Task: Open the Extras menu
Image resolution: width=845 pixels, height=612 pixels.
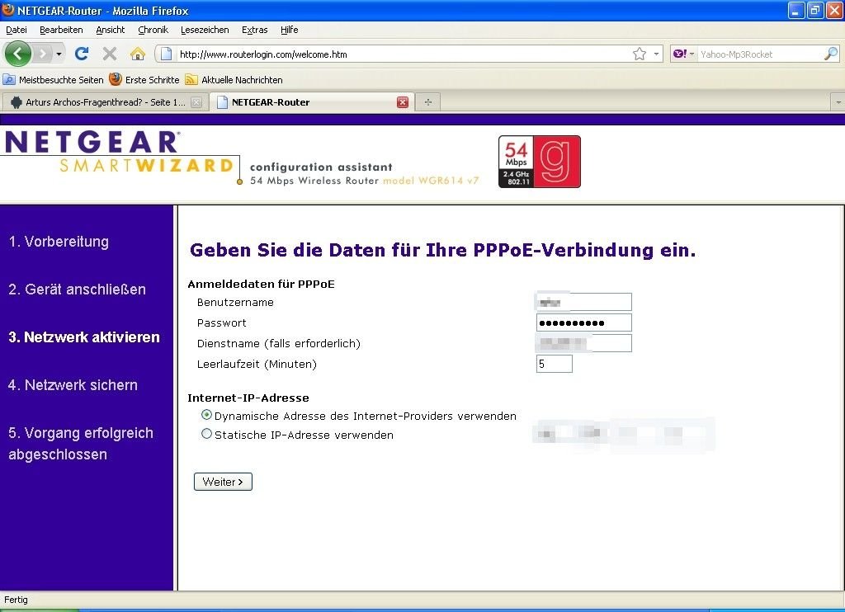Action: coord(254,30)
